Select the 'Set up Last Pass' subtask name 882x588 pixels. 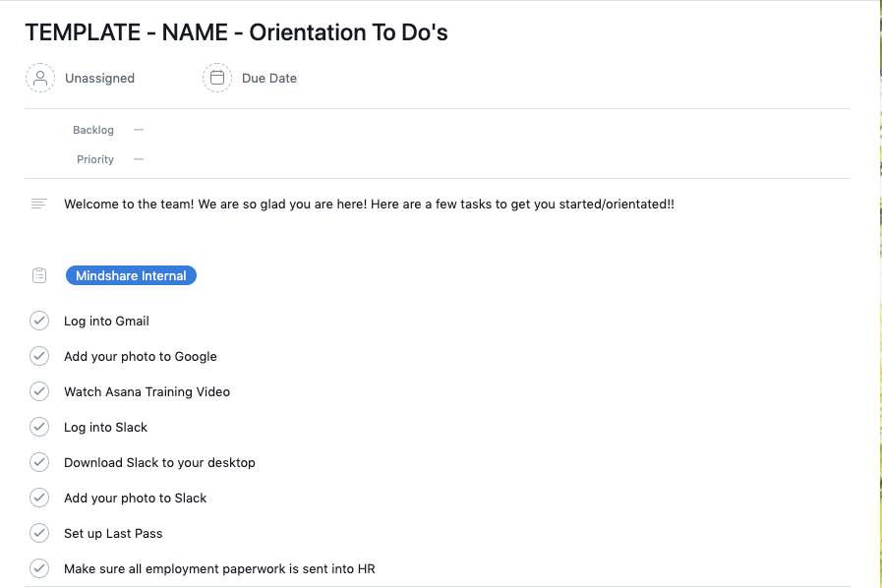113,533
